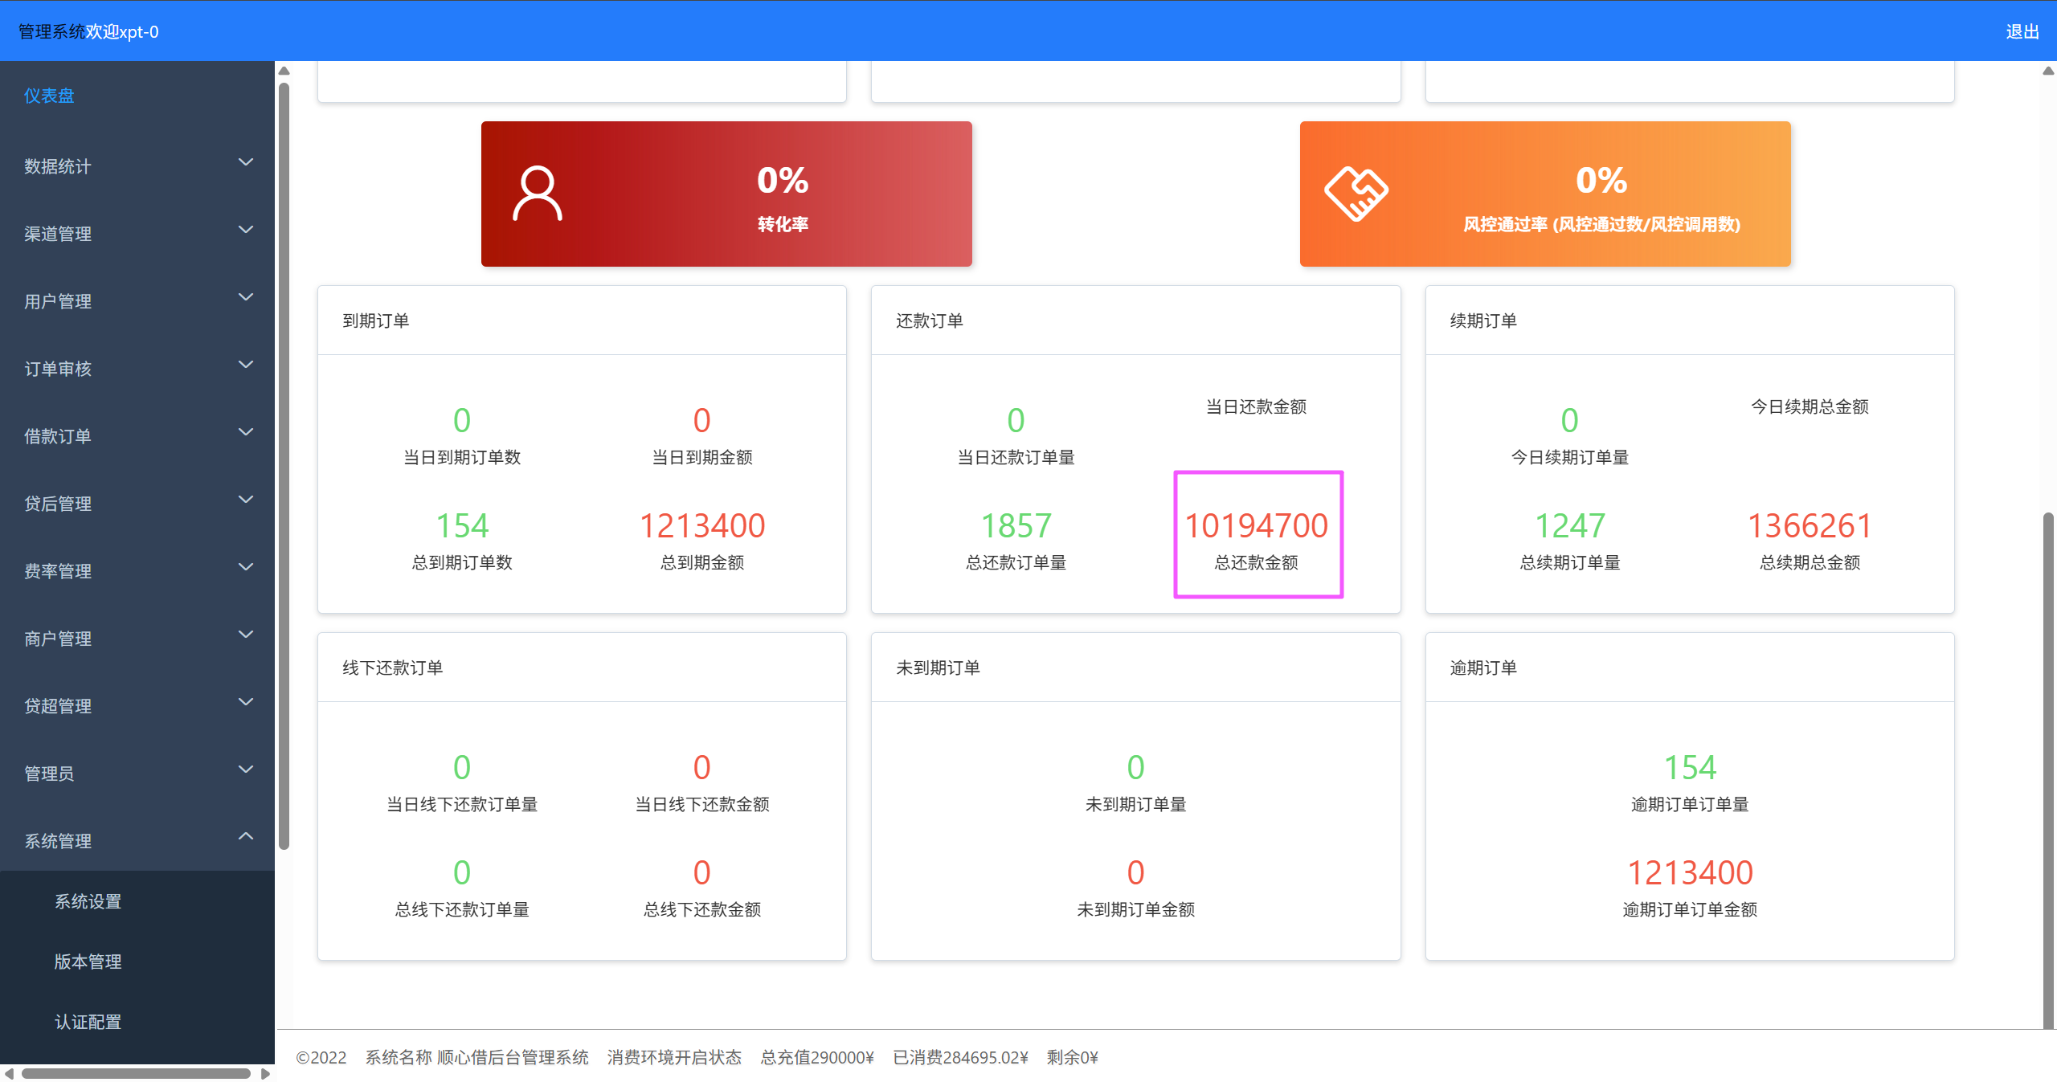Expand the 贷后管理 menu chevron
The image size is (2057, 1082).
[246, 500]
